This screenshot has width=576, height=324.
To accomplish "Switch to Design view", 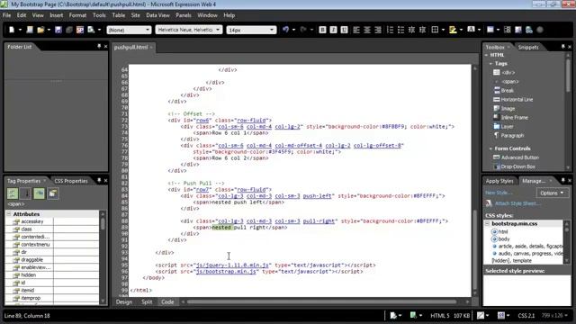I will 124,302.
